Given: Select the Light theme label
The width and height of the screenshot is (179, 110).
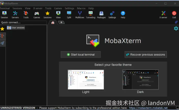Looking at the screenshot, I should [86, 92].
